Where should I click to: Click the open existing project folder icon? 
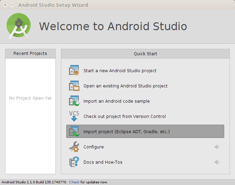[74, 86]
